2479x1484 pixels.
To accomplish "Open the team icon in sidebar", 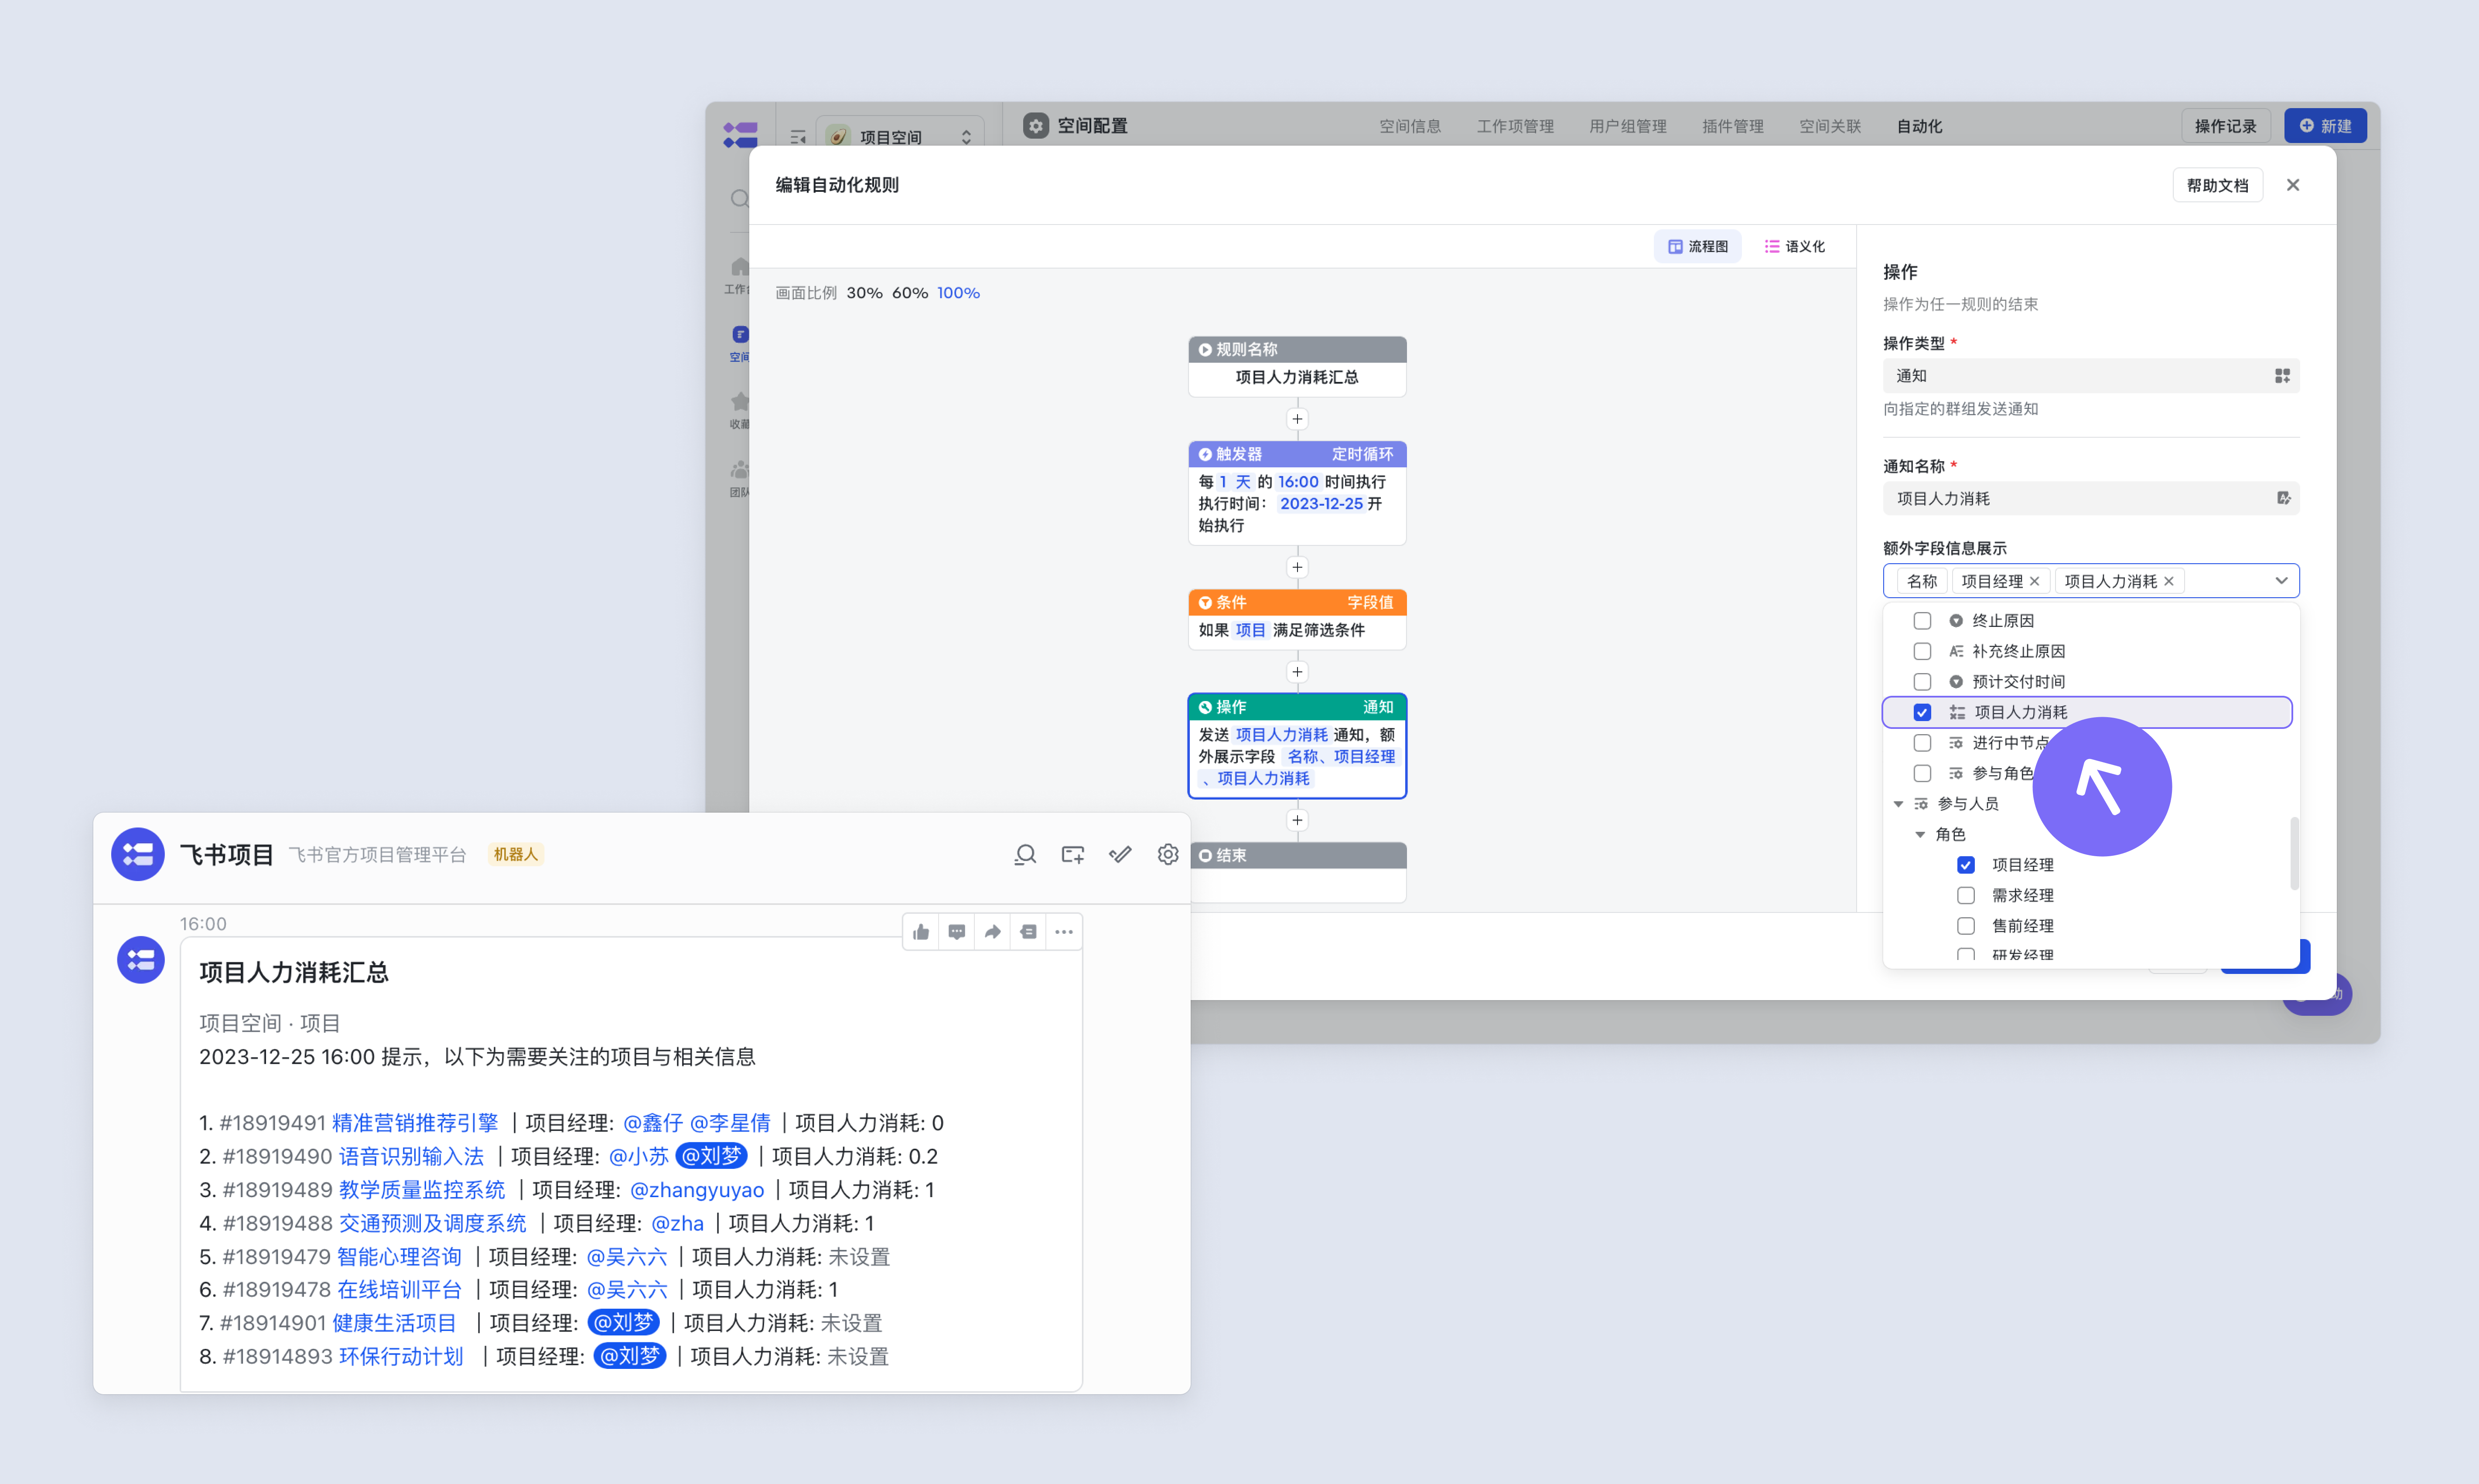I will pyautogui.click(x=739, y=469).
